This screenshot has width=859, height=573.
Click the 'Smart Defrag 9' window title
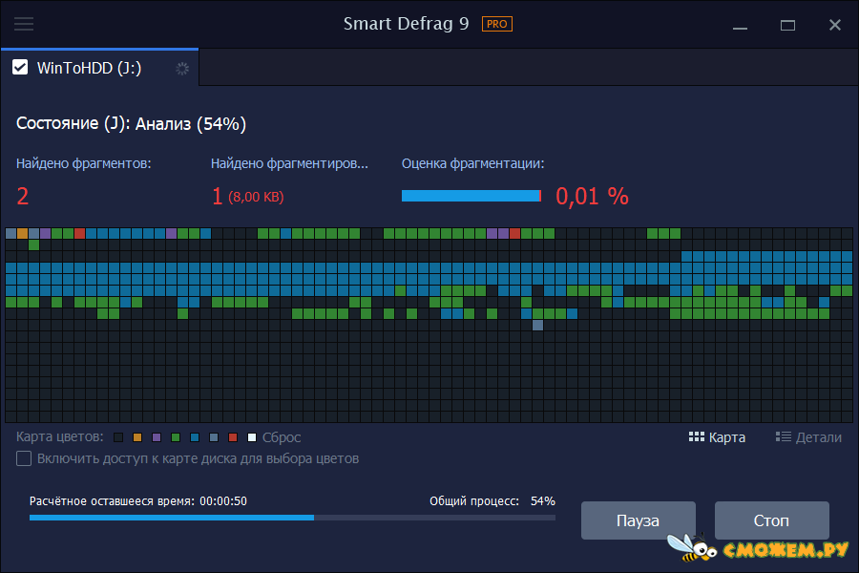[406, 24]
